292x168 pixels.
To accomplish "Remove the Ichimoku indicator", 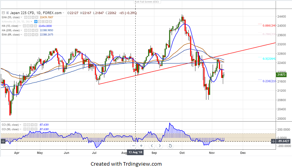I will [x=50, y=21].
